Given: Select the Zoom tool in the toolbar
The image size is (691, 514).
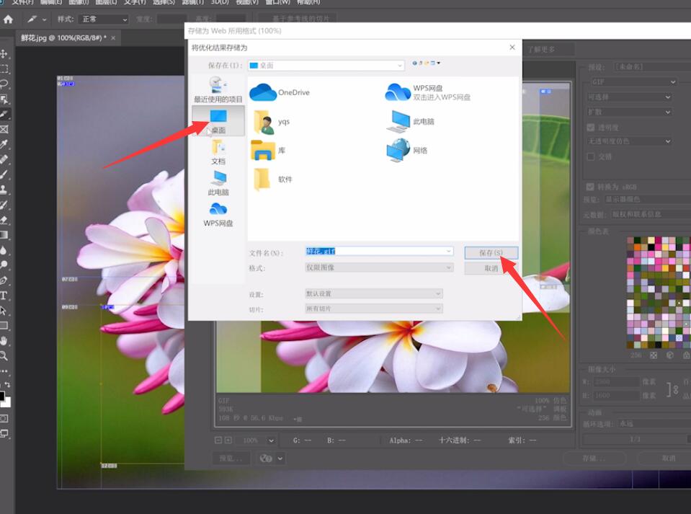Looking at the screenshot, I should pos(4,355).
